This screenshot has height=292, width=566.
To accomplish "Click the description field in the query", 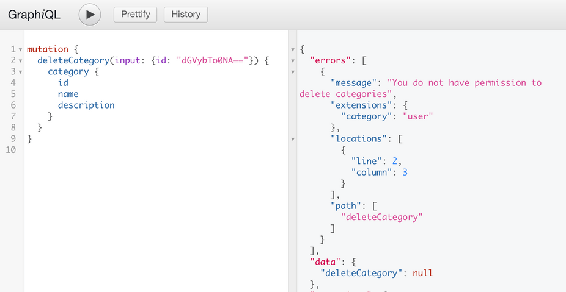I will click(86, 105).
